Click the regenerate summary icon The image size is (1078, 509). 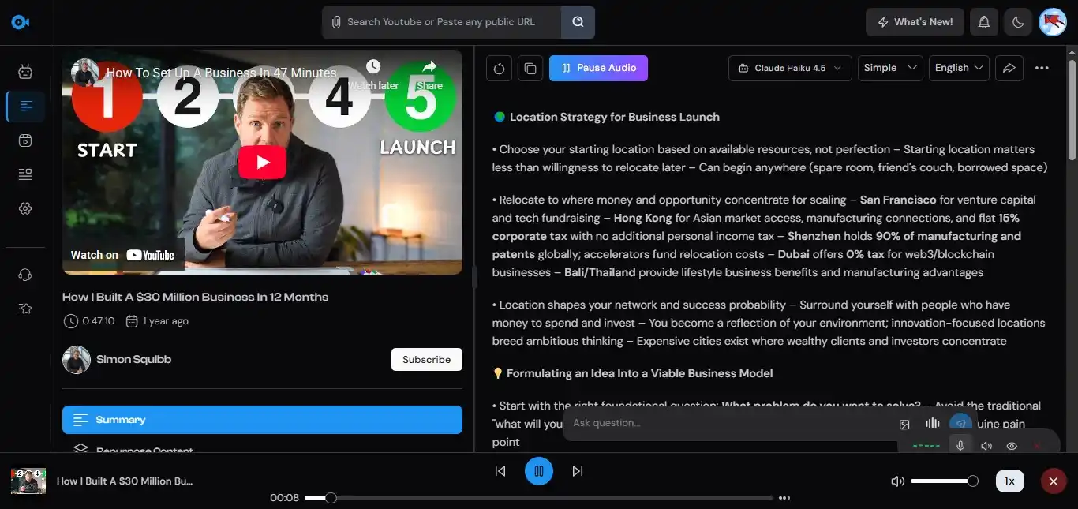[x=499, y=68]
